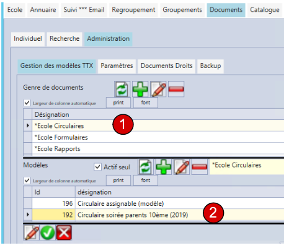Click the *Ecole Circulaires field beside Modèles toolbar
Screen dimensions: 284x246
point(247,167)
